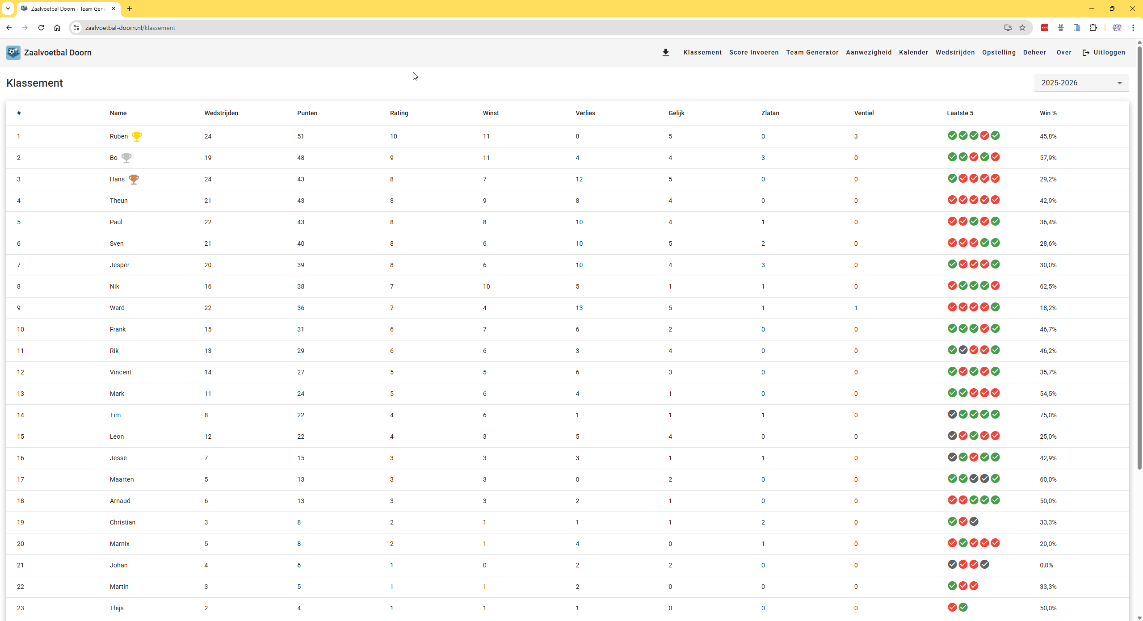Open season dropdown 2025-2026
This screenshot has height=621, width=1143.
[1081, 83]
